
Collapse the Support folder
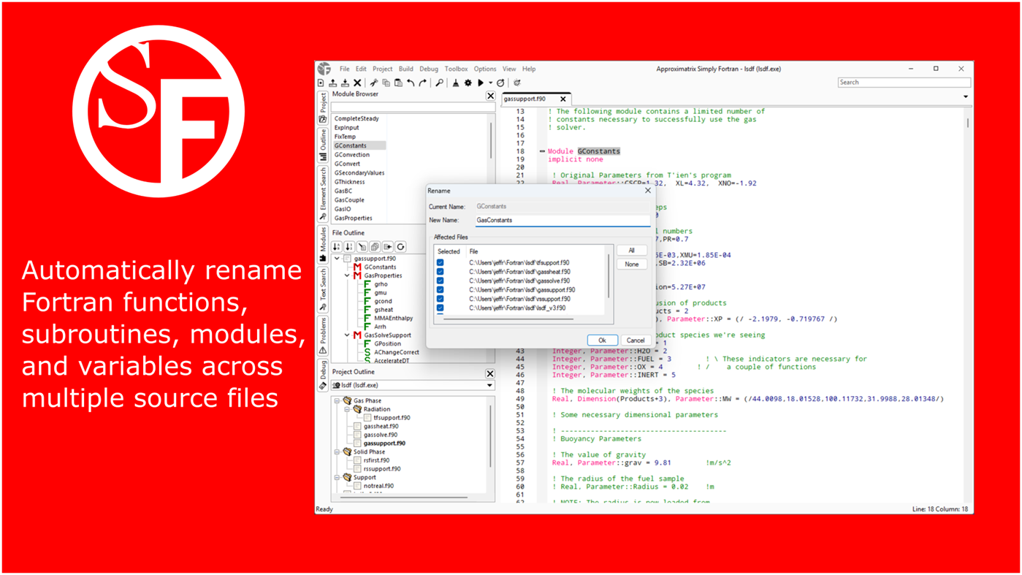pos(338,477)
